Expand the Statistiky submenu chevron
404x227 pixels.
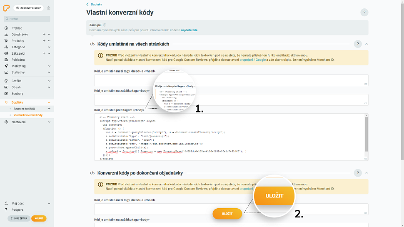coord(49,72)
